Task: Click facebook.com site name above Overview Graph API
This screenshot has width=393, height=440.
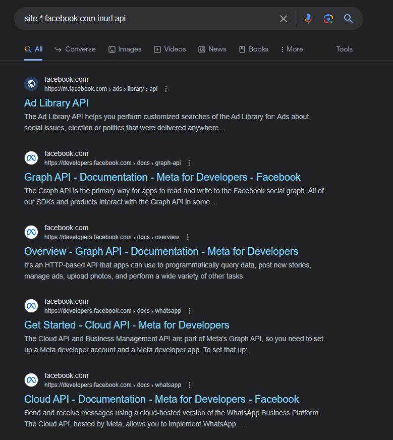Action: pyautogui.click(x=66, y=228)
